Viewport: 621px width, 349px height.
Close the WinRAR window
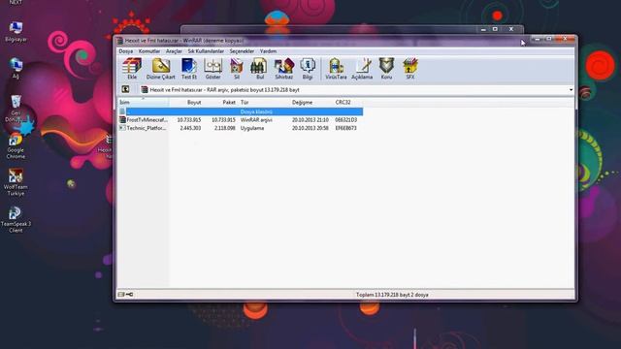pyautogui.click(x=565, y=39)
